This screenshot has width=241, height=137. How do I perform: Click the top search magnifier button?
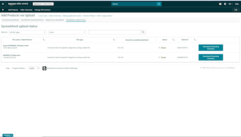coord(159,4)
